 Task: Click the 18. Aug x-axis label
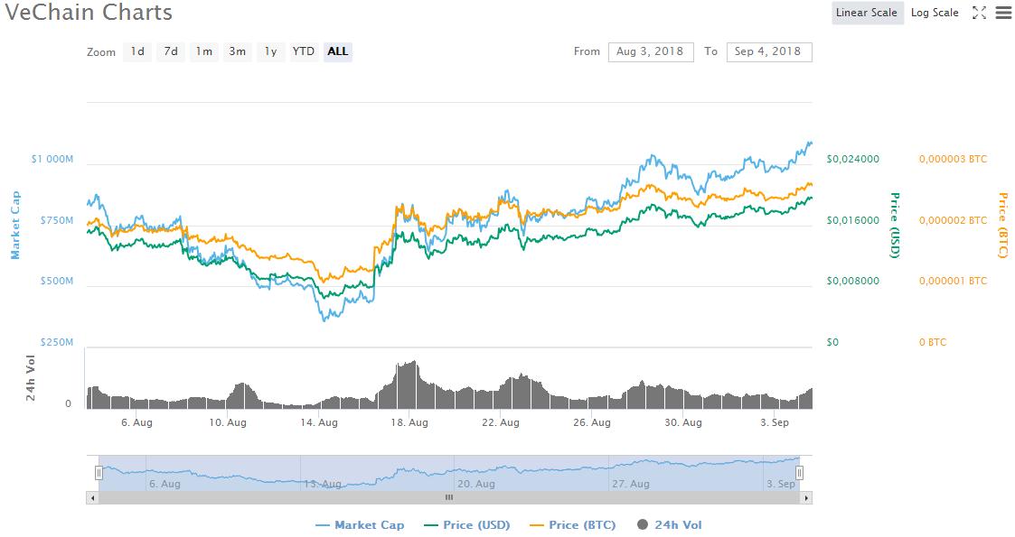point(409,422)
